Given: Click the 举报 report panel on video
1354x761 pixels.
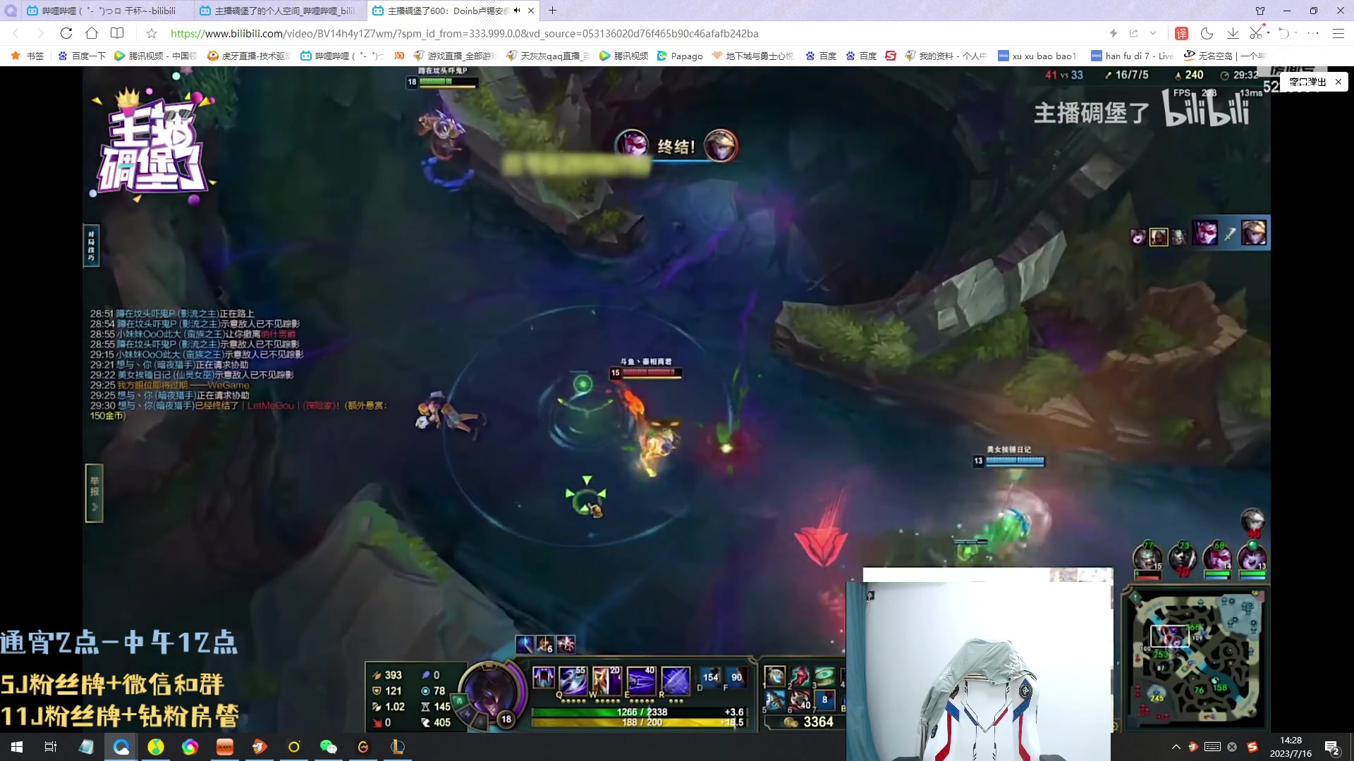Looking at the screenshot, I should tap(94, 493).
